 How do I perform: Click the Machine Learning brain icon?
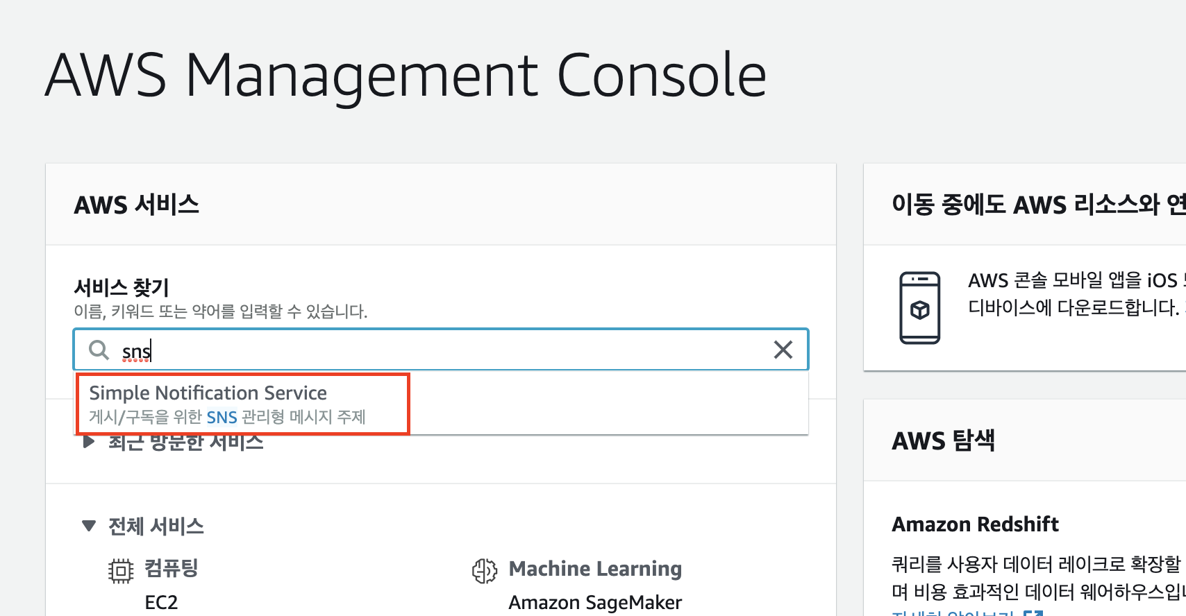tap(485, 571)
